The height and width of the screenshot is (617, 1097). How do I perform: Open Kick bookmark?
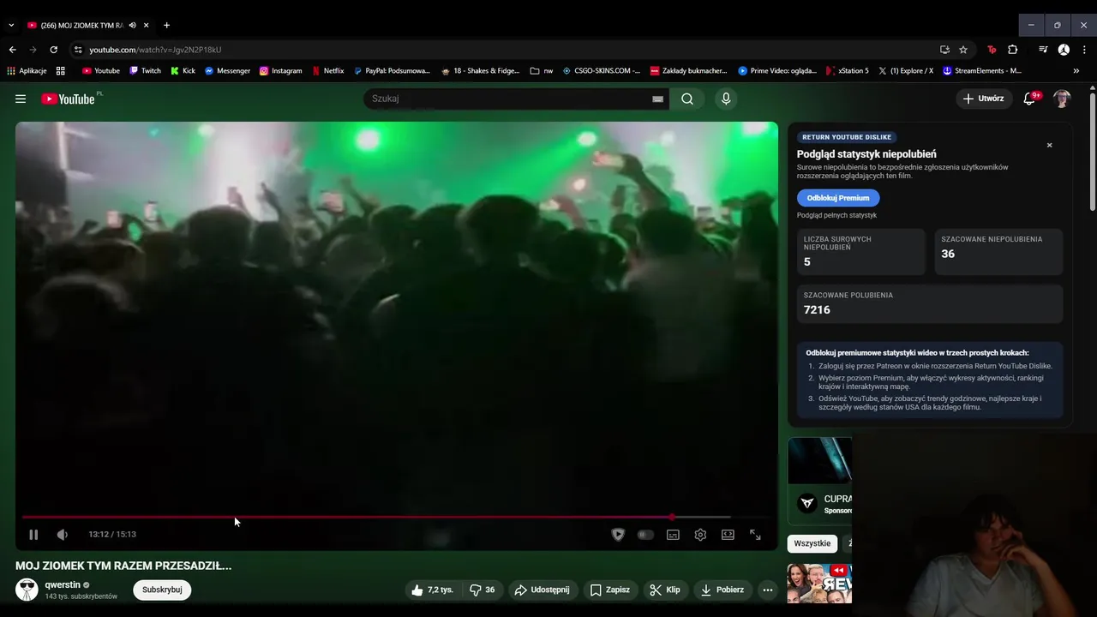[183, 71]
